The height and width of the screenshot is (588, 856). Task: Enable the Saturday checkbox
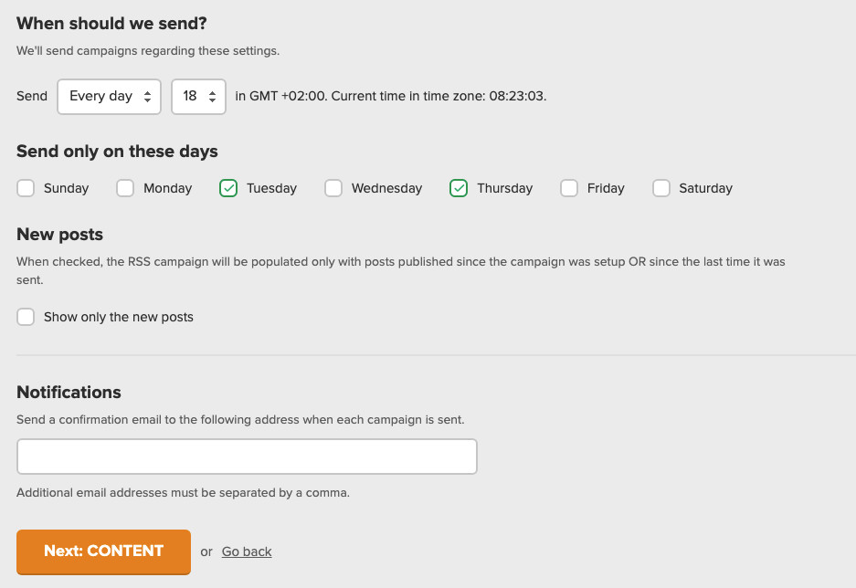(661, 188)
